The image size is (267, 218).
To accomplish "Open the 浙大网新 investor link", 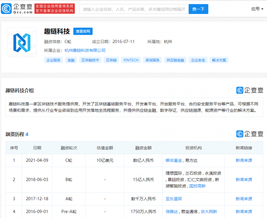I will (x=209, y=211).
